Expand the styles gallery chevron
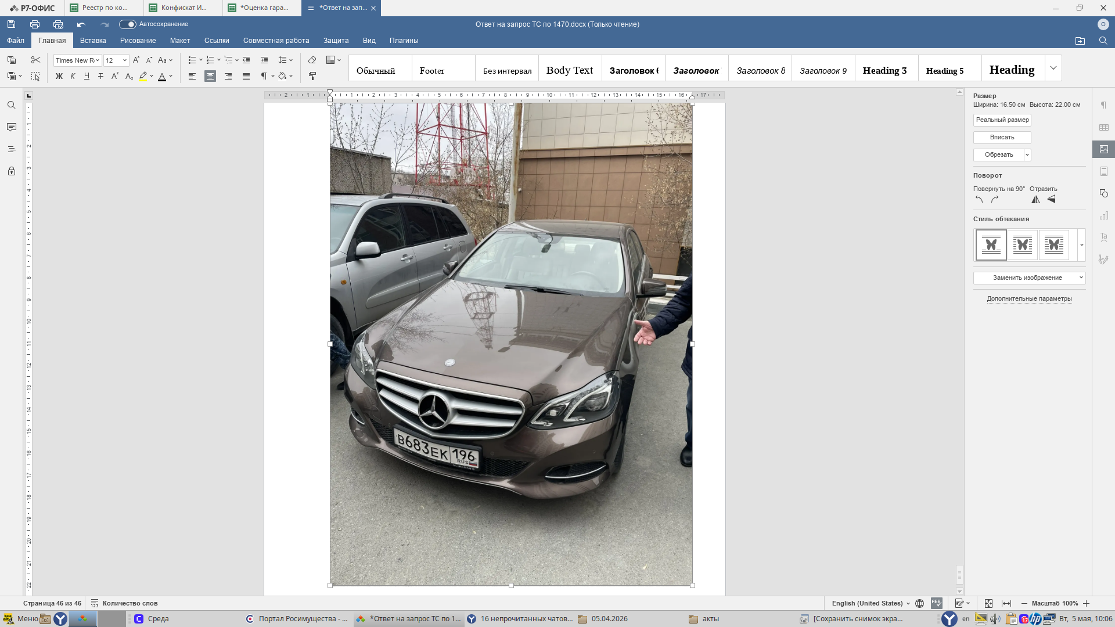This screenshot has height=627, width=1115. (x=1053, y=69)
